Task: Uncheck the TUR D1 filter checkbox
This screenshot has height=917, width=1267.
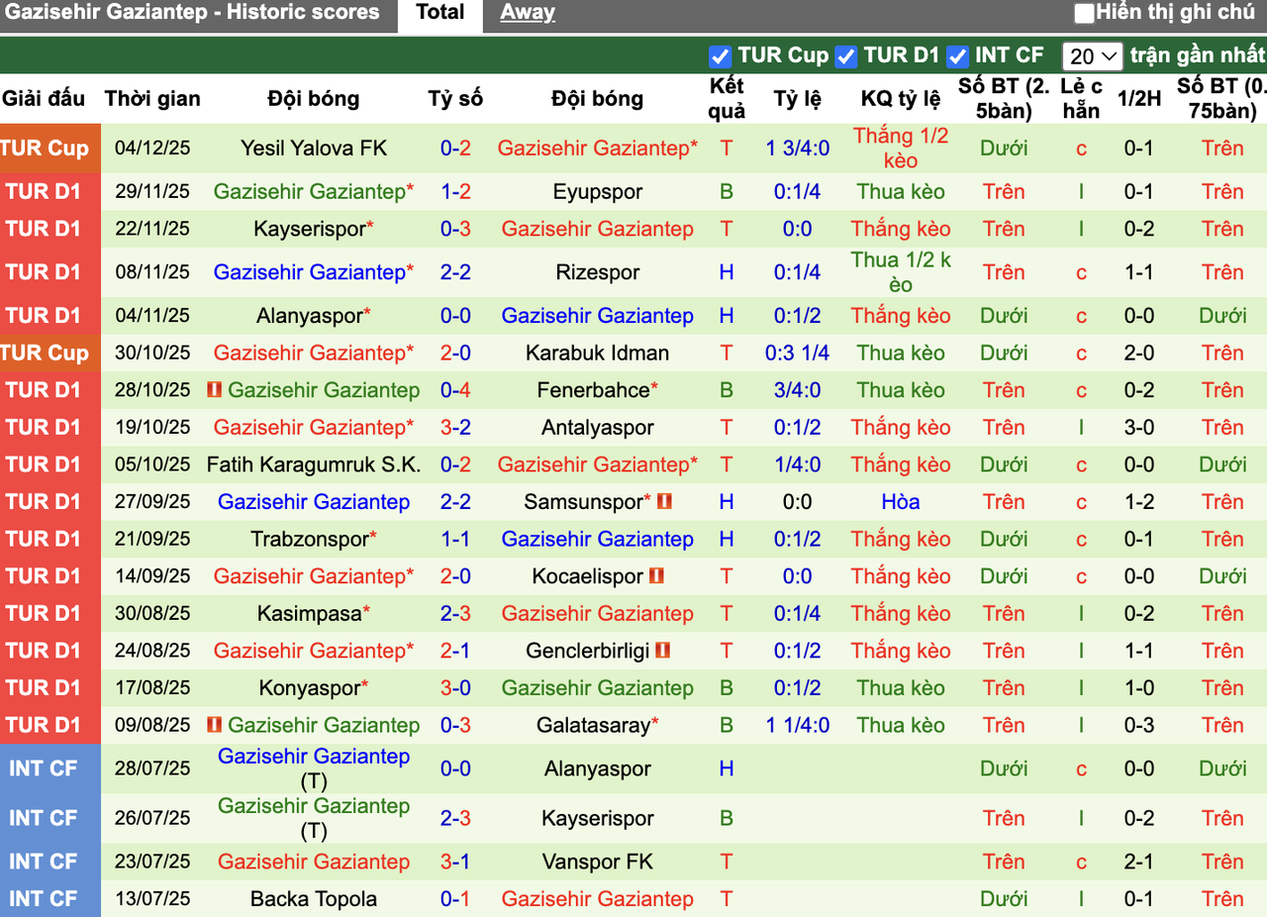Action: point(846,56)
